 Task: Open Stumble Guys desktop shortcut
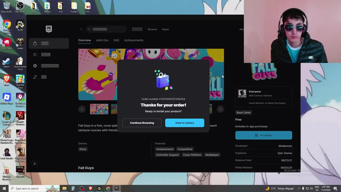click(20, 82)
